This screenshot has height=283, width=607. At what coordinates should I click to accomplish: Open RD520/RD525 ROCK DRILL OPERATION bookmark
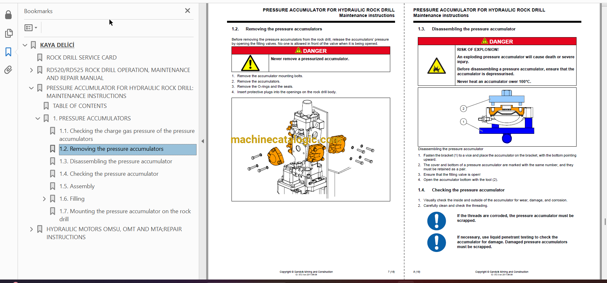(118, 74)
